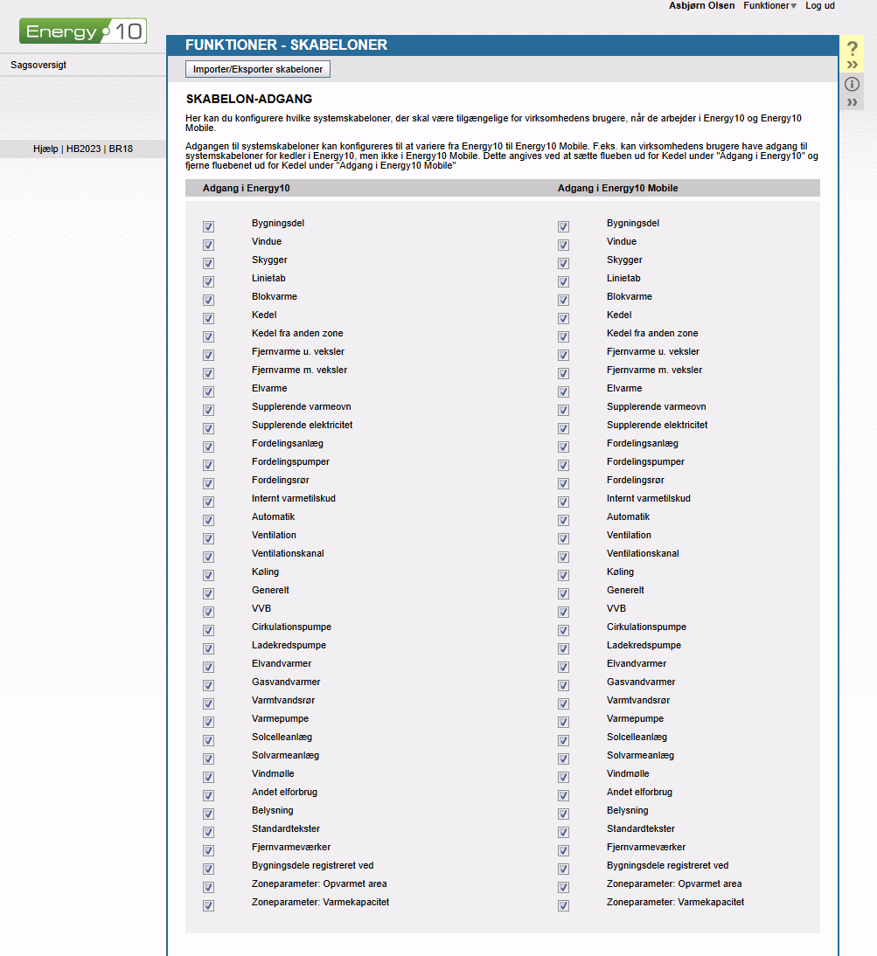Open the Funktioner dropdown menu

coord(769,6)
